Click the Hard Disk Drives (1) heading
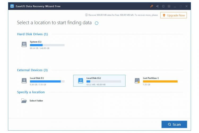199x133 pixels. [32, 34]
